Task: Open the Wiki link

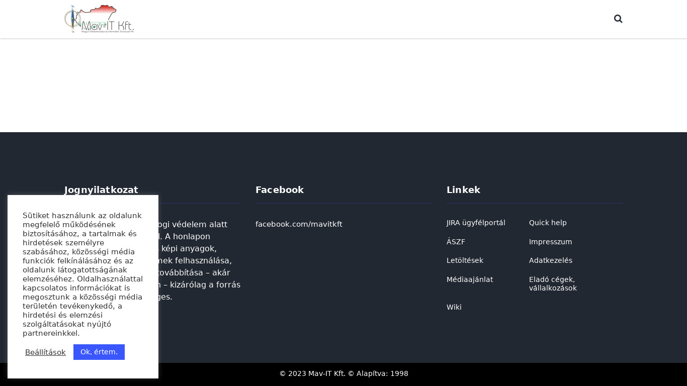Action: click(x=454, y=307)
